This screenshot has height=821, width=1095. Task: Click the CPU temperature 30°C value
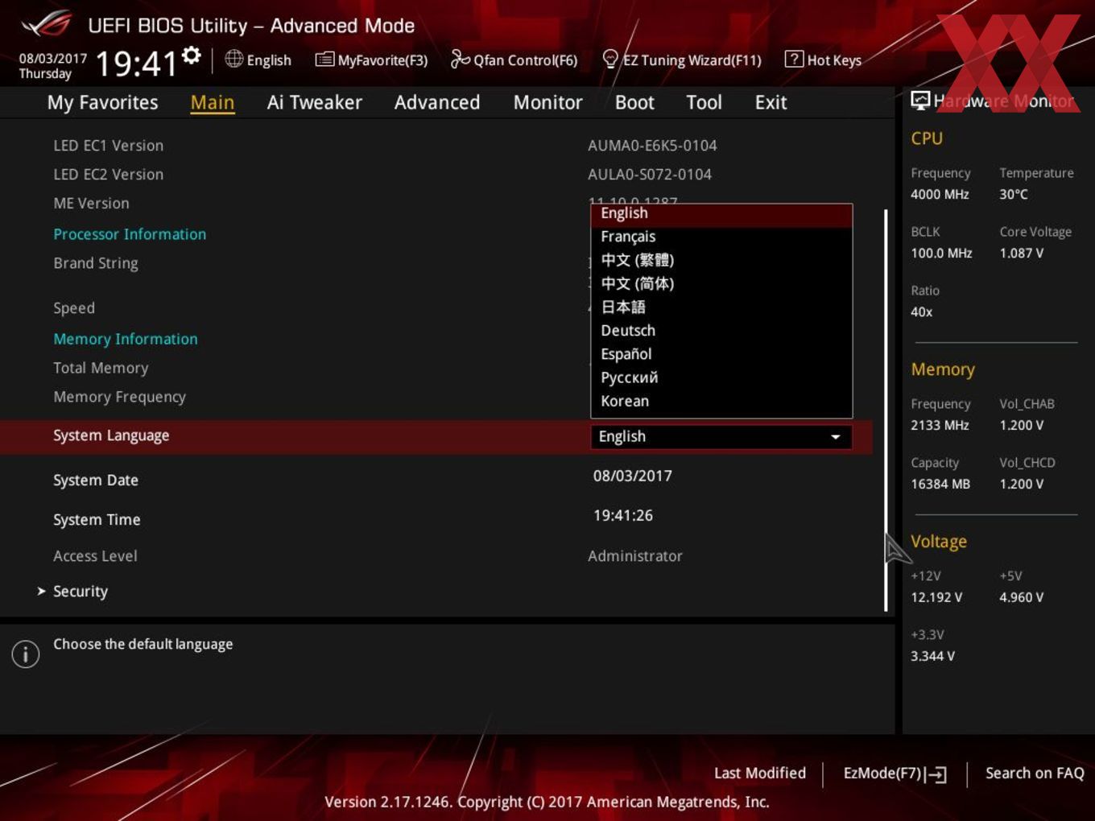tap(1014, 194)
